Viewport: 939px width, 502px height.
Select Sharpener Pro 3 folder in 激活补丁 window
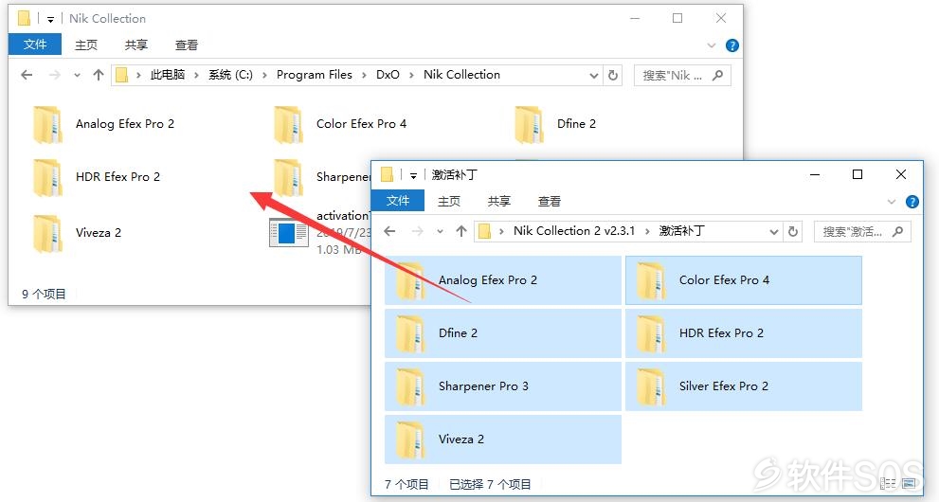pos(503,386)
